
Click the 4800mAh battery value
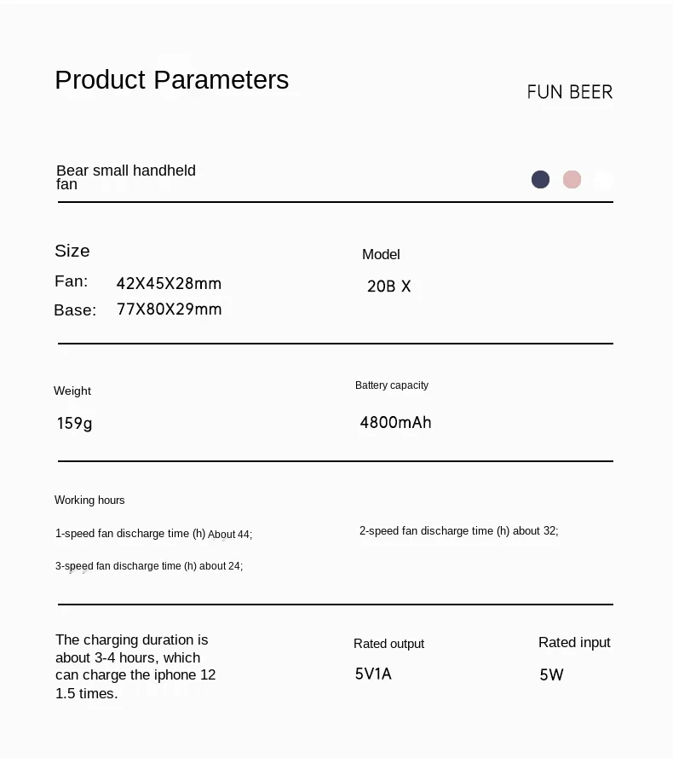pos(395,423)
